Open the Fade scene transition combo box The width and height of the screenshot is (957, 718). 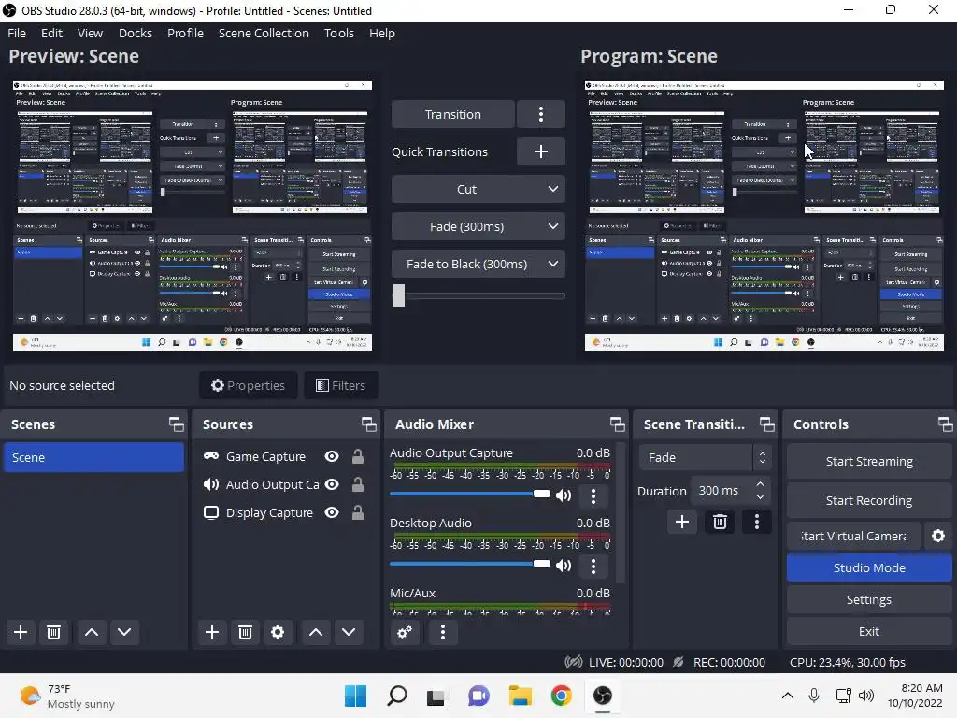coord(705,457)
